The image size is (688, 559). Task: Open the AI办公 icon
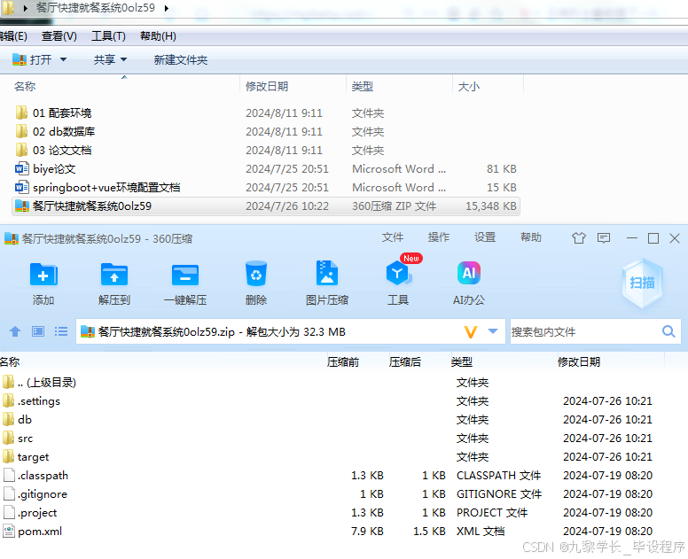[469, 273]
